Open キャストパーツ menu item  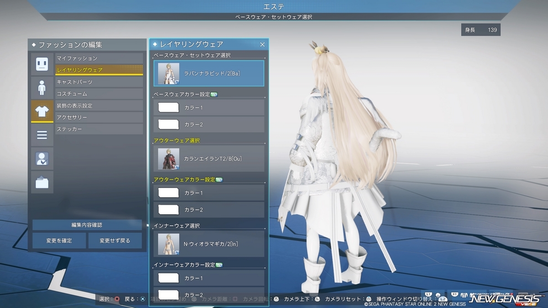pyautogui.click(x=99, y=82)
